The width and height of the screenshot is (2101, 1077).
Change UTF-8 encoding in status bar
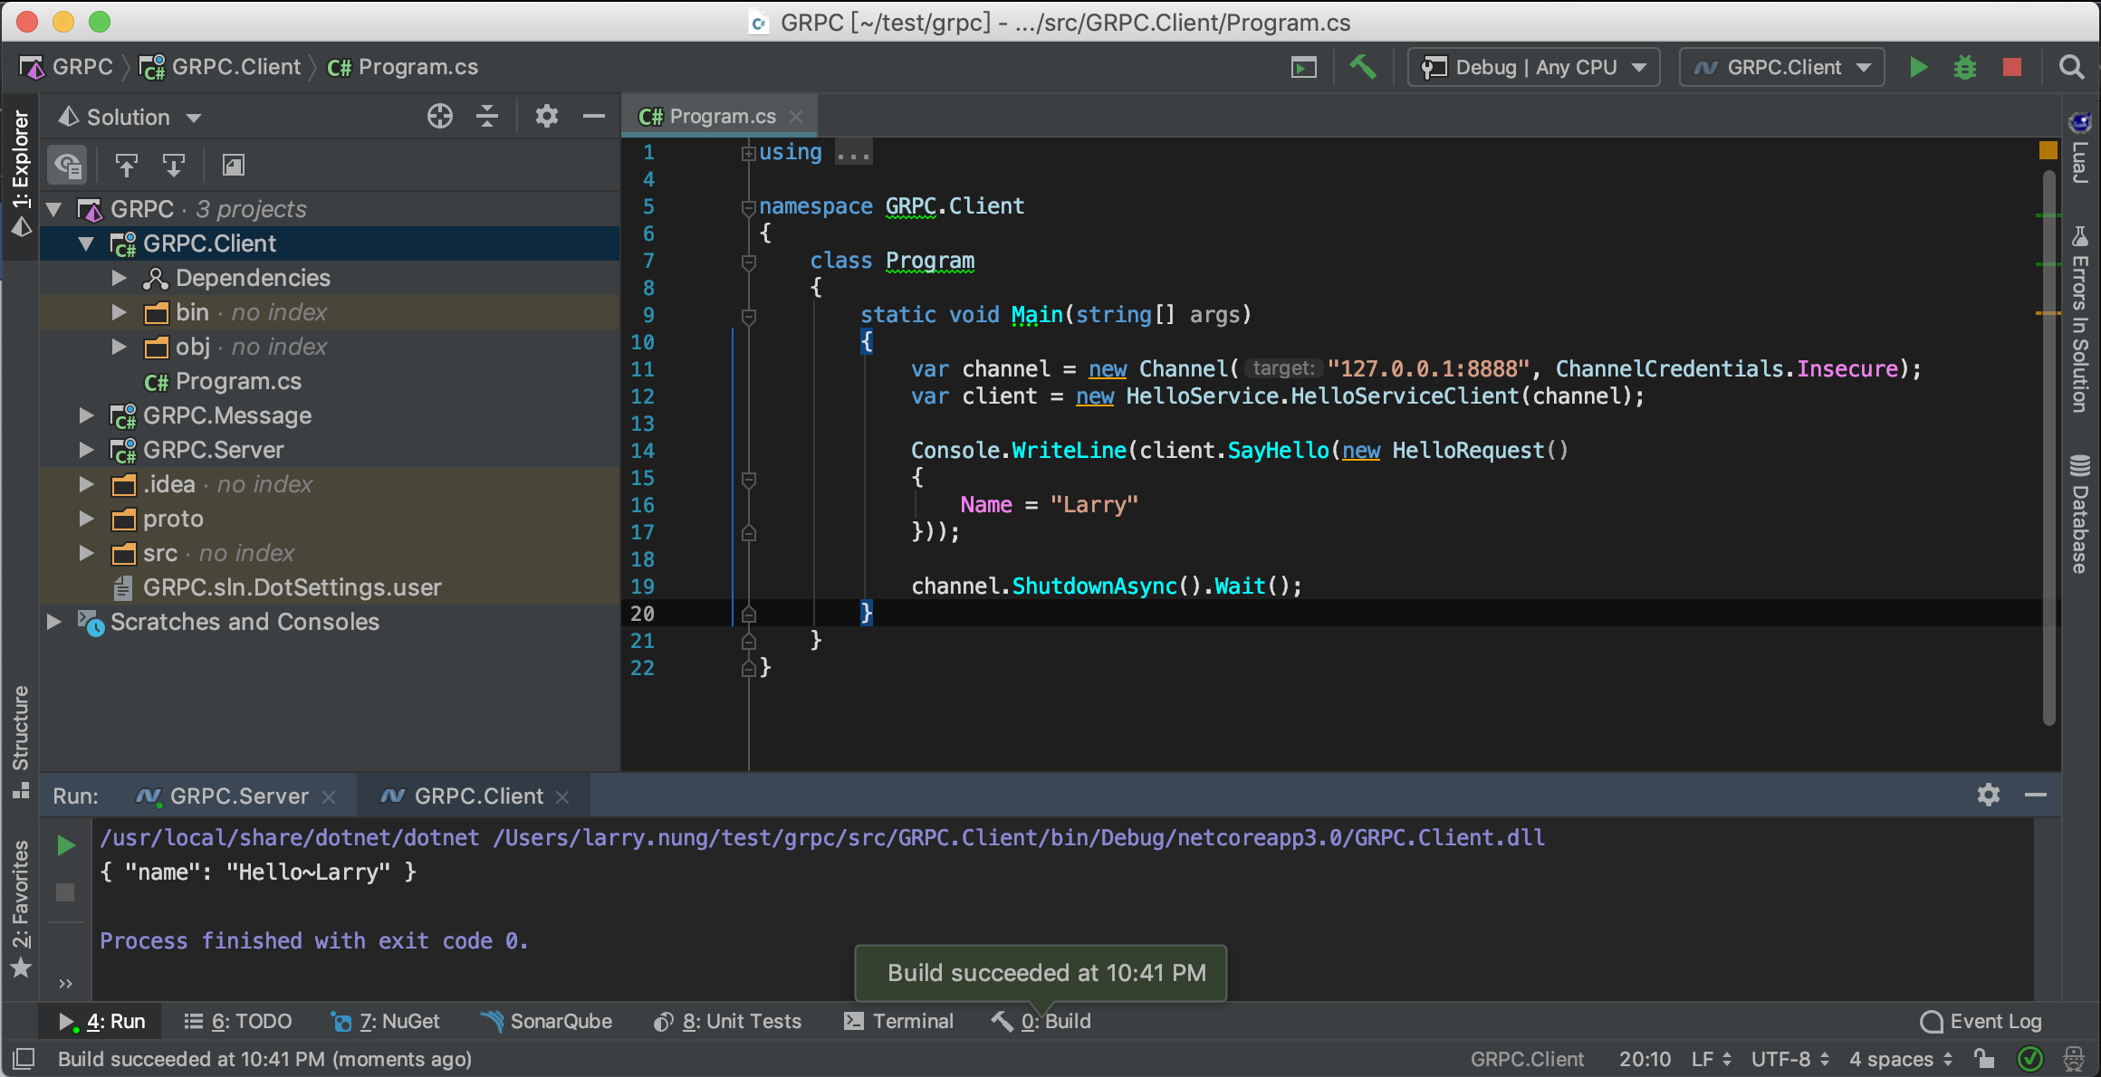point(1790,1059)
